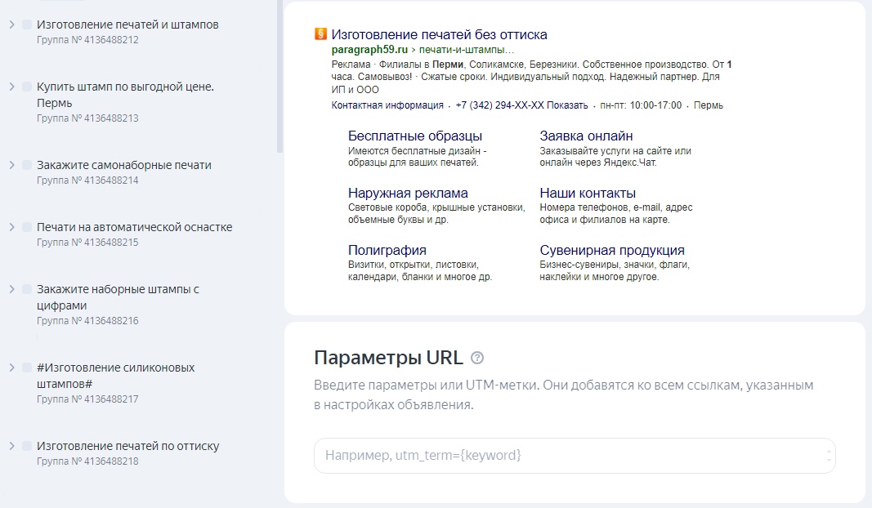The image size is (872, 508).
Task: Open the ad headline Изготовление печатей без оттиска
Action: (440, 34)
